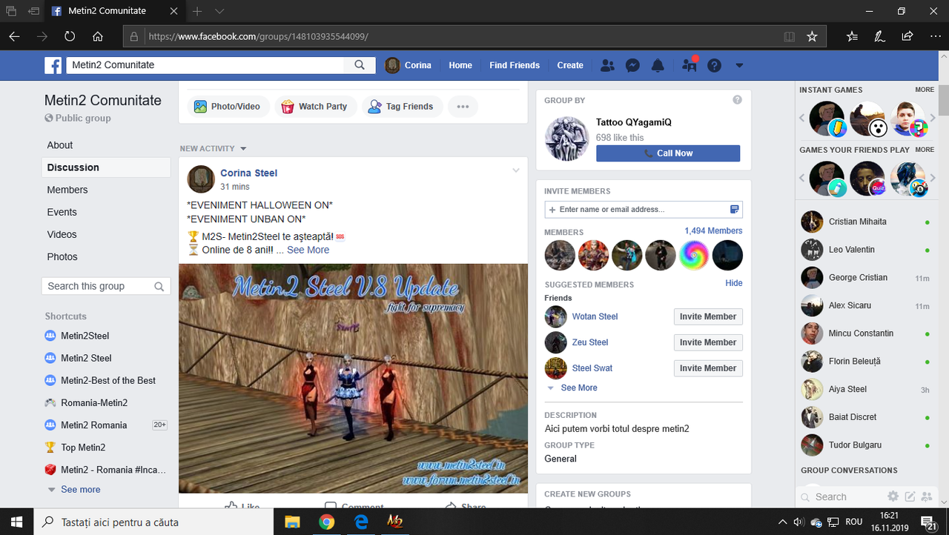Open chat settings gear icon
This screenshot has width=949, height=535.
point(893,496)
